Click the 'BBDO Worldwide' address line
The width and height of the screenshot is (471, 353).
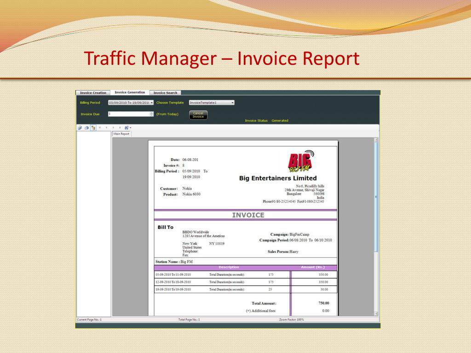click(195, 232)
